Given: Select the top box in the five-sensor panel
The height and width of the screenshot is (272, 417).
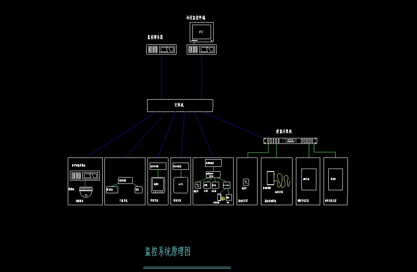Looking at the screenshot, I should click(x=213, y=163).
